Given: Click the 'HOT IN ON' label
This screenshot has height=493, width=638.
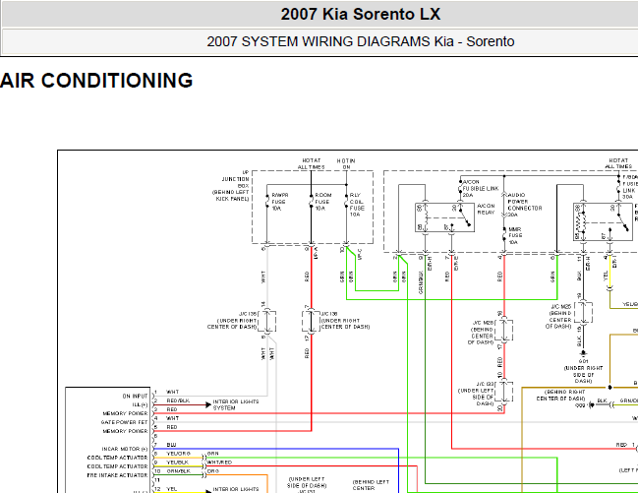Looking at the screenshot, I should point(346,163).
